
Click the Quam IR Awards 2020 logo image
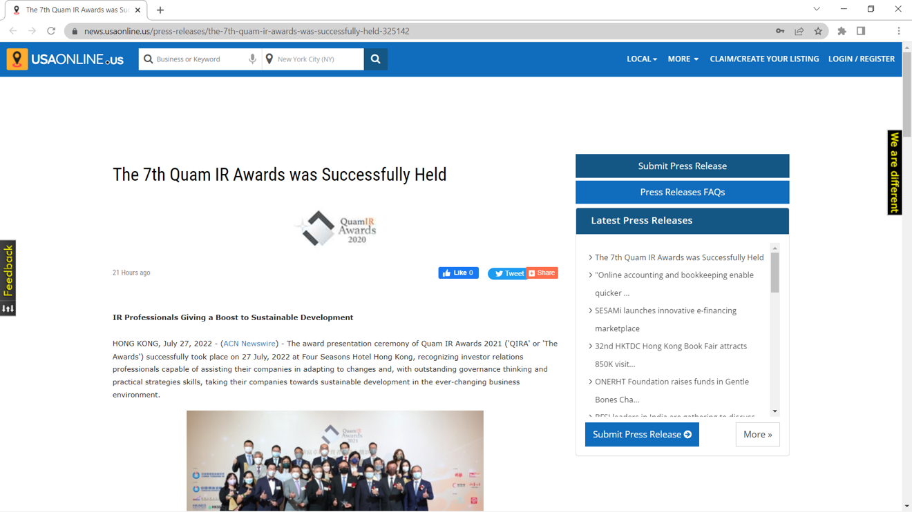click(x=335, y=228)
